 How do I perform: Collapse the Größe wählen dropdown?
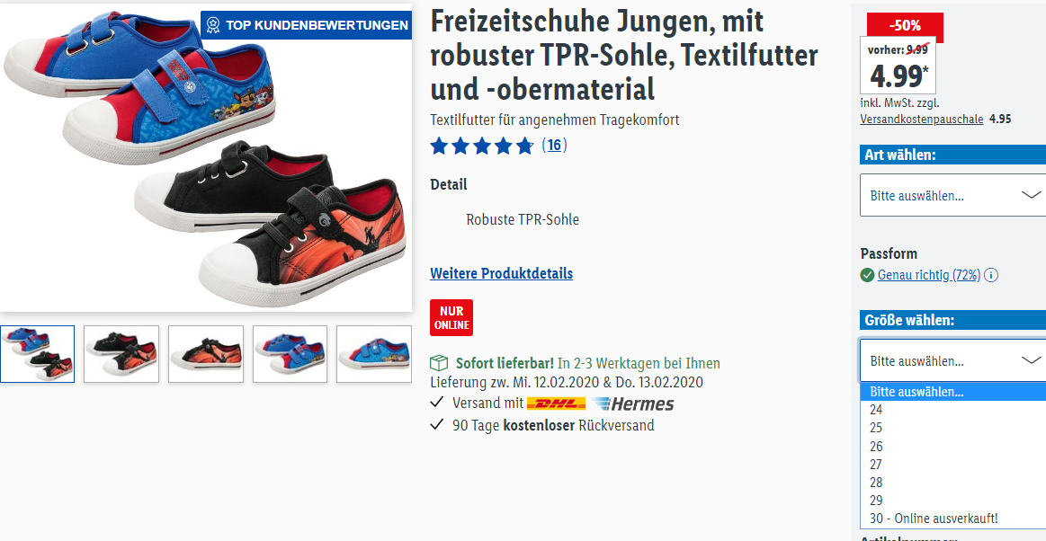952,361
